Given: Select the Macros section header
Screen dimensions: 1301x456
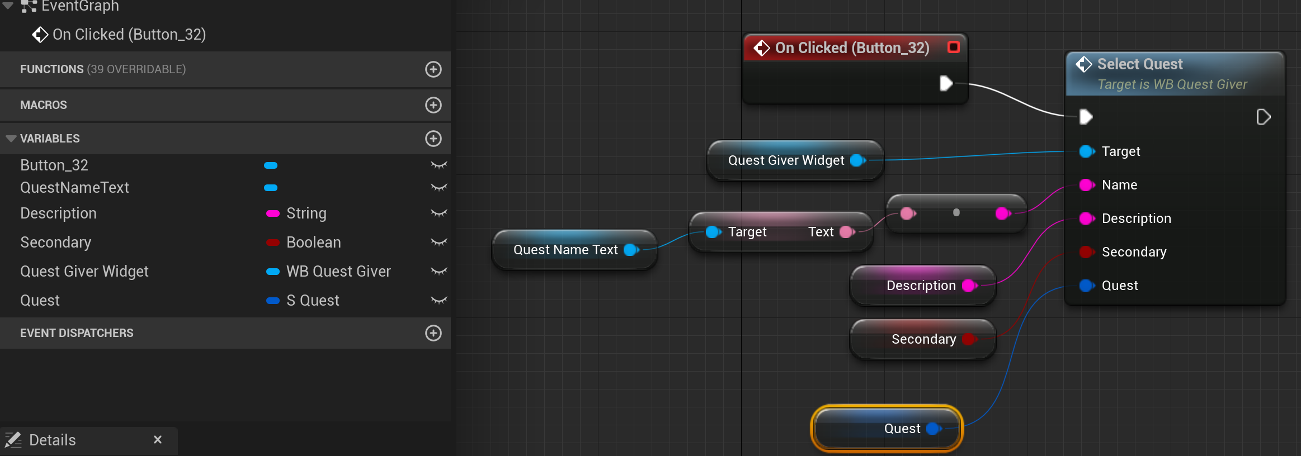Looking at the screenshot, I should 225,105.
